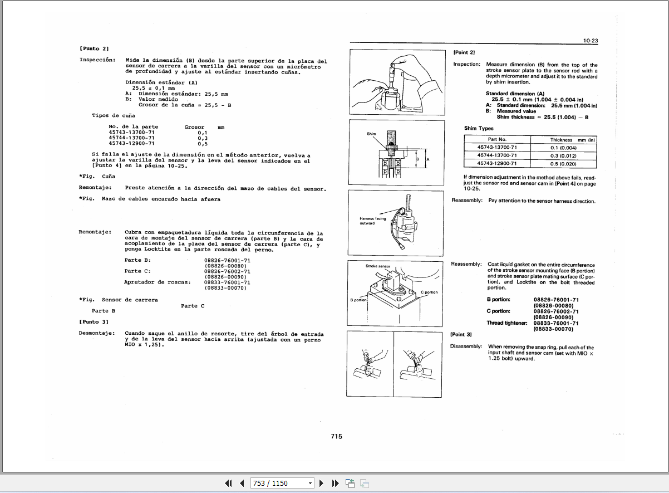
Task: Click thickness cell 0.5 (0.020)
Action: (563, 164)
